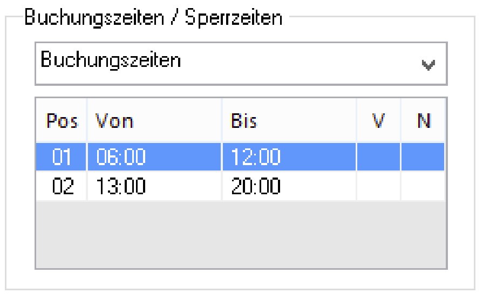Click the 20:00 end time cell
The height and width of the screenshot is (300, 483).
tap(256, 186)
